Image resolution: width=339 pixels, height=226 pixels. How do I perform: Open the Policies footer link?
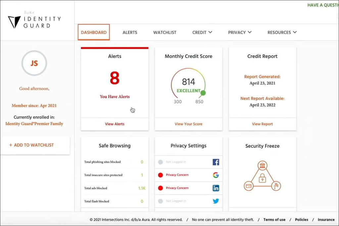301,219
